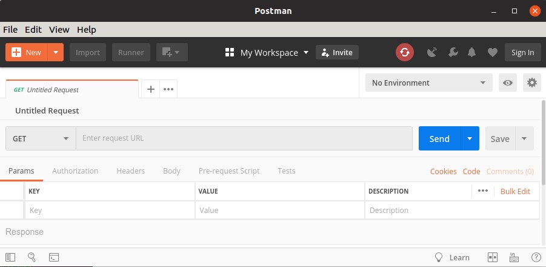
Task: Maximize the Postman window
Action: click(x=514, y=11)
